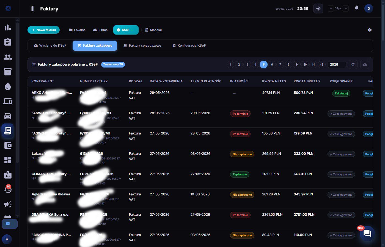Switch to Faktury sprzedażowe tab
The width and height of the screenshot is (385, 247).
coord(142,46)
